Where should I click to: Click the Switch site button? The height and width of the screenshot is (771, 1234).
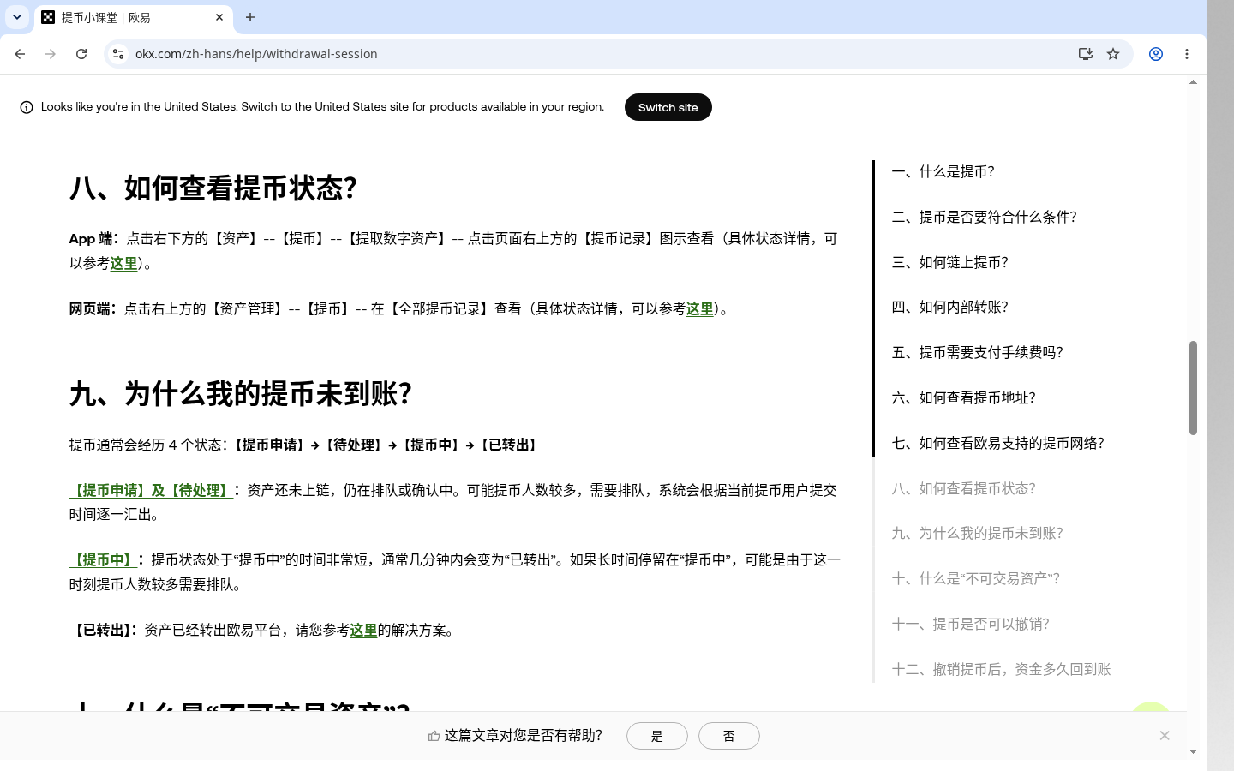pyautogui.click(x=668, y=107)
